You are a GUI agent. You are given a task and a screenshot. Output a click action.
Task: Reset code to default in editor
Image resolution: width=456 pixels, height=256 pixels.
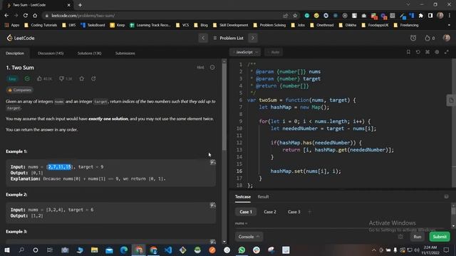(x=418, y=52)
